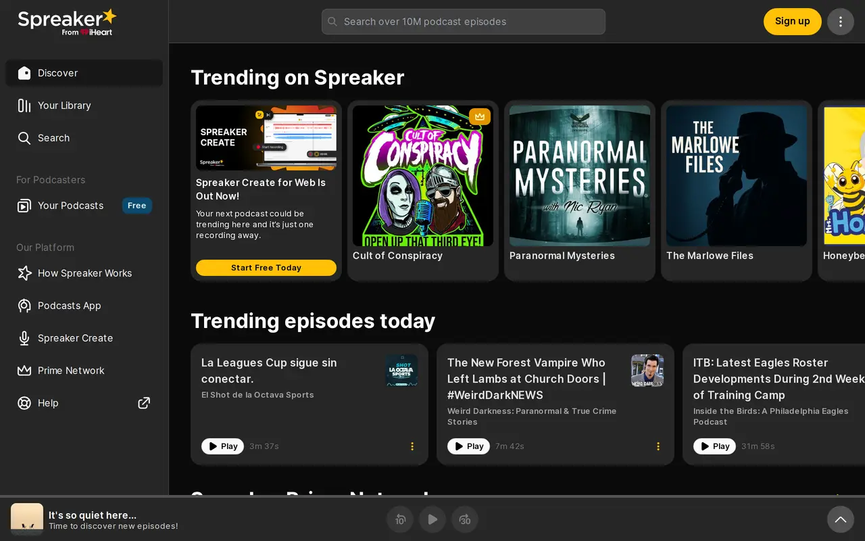Click the 3m 37s duration label
Screen dimensions: 865x541
click(264, 446)
